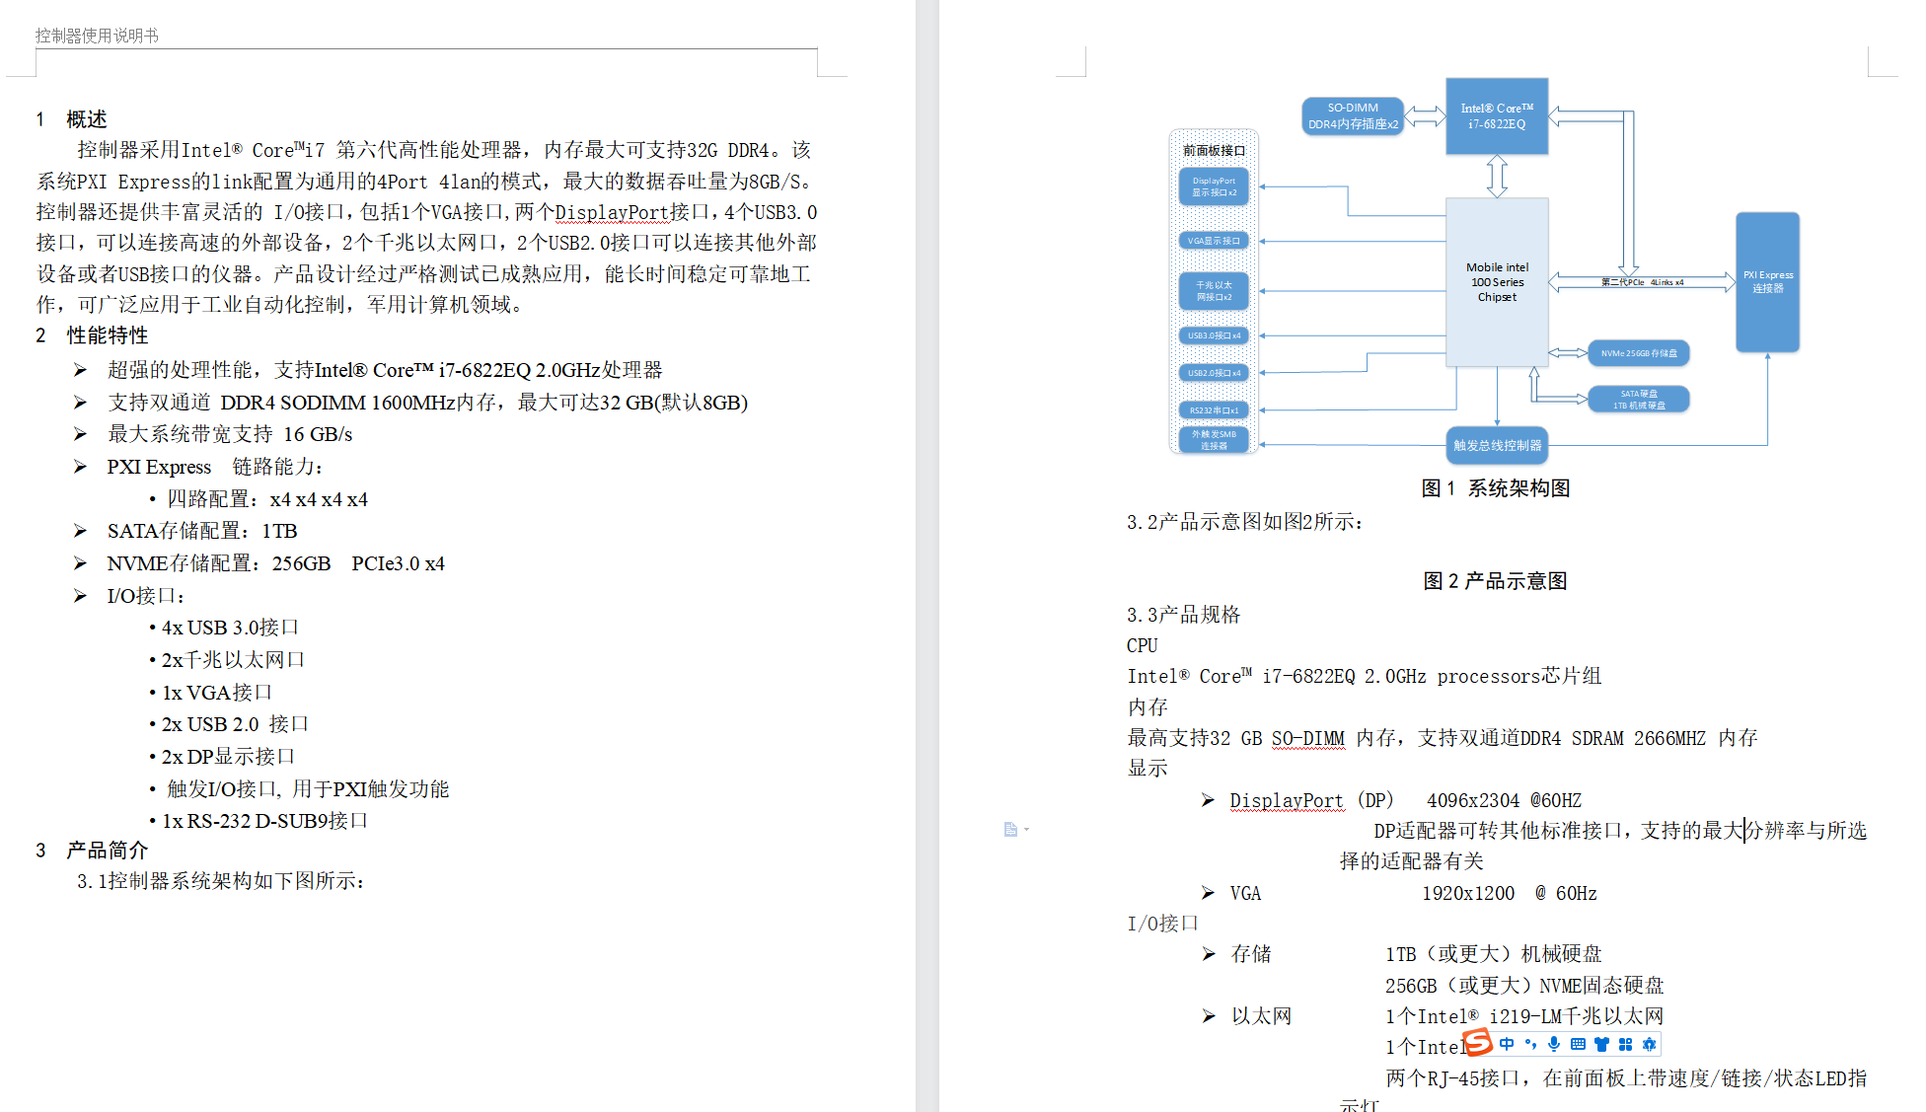Select the VGA显示接口 shape in diagram

[x=1214, y=241]
